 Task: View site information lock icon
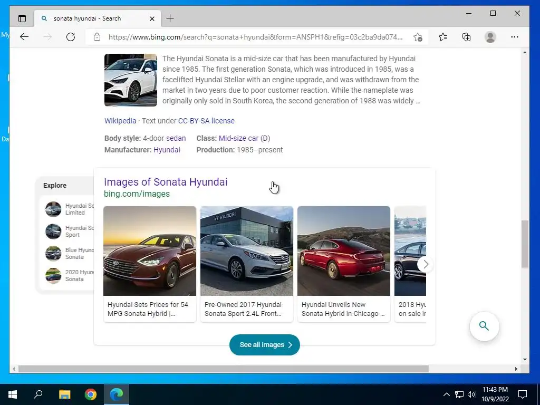[x=97, y=37]
